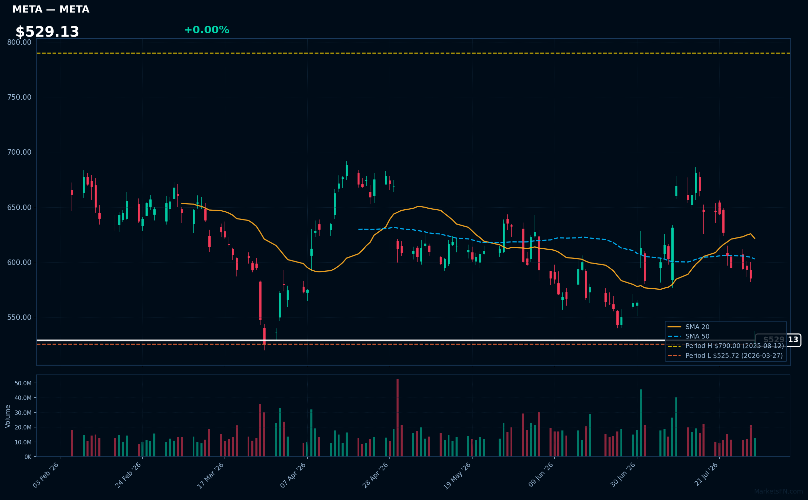This screenshot has height=500, width=808.
Task: Click the 17 Mar '26 date axis label
Action: [211, 475]
